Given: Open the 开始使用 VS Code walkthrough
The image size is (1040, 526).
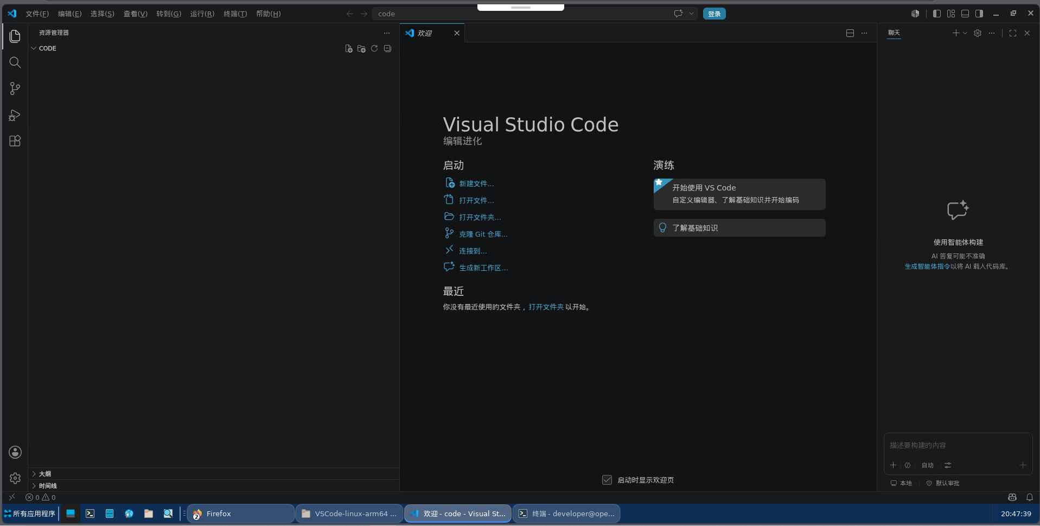Looking at the screenshot, I should point(739,194).
